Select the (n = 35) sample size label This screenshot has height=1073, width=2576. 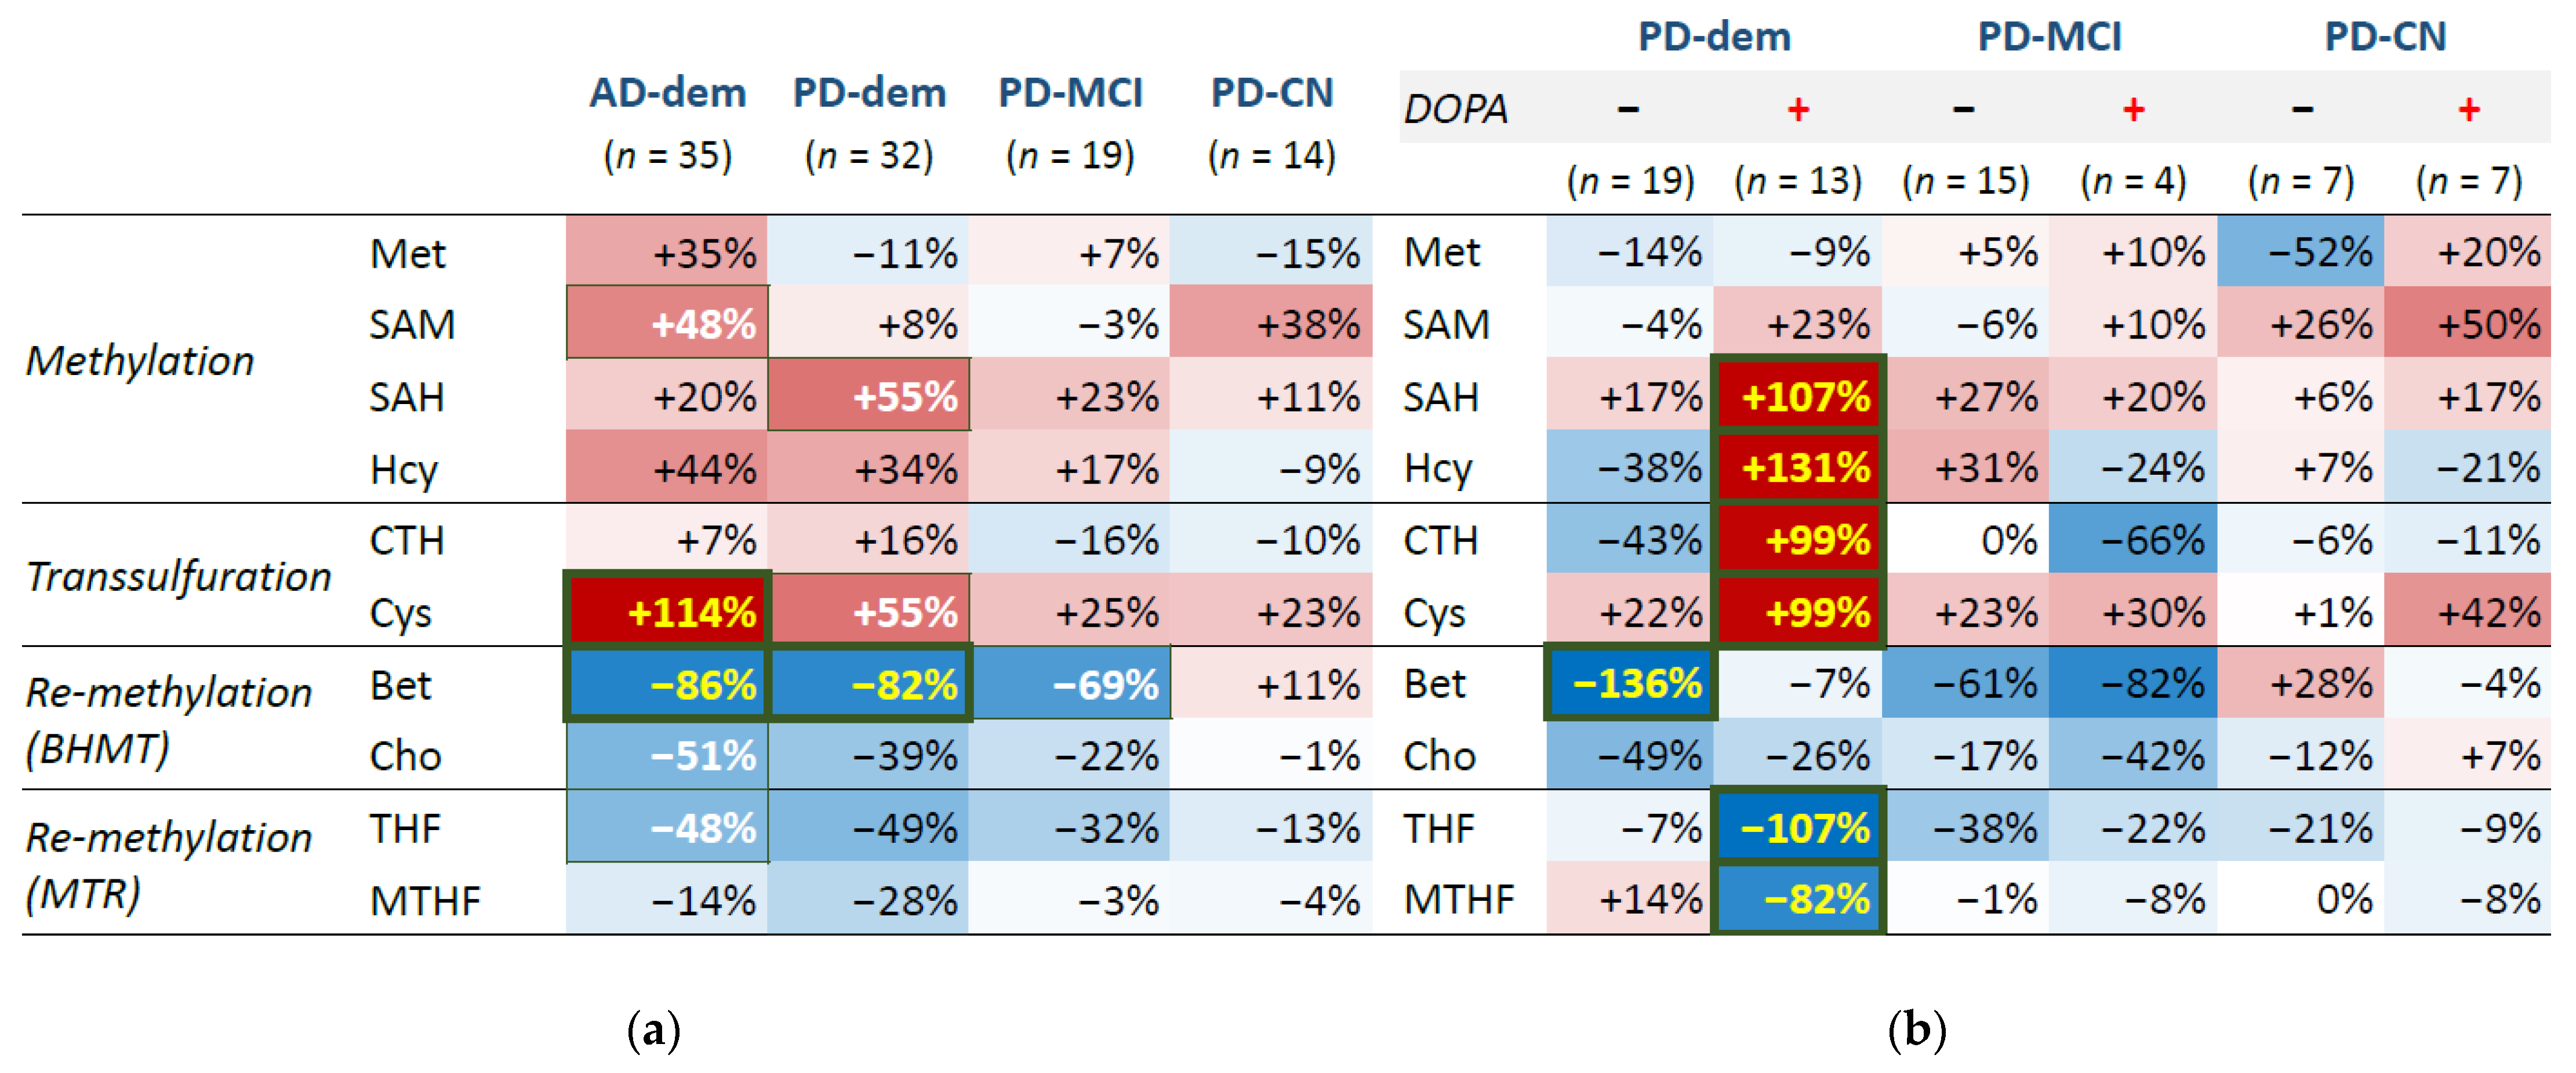667,156
